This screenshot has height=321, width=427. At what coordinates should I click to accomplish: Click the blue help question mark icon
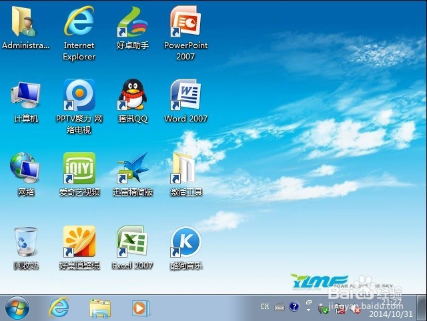coord(294,306)
